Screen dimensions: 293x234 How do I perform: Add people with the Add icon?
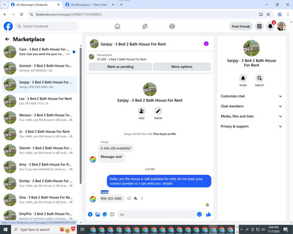point(141,111)
